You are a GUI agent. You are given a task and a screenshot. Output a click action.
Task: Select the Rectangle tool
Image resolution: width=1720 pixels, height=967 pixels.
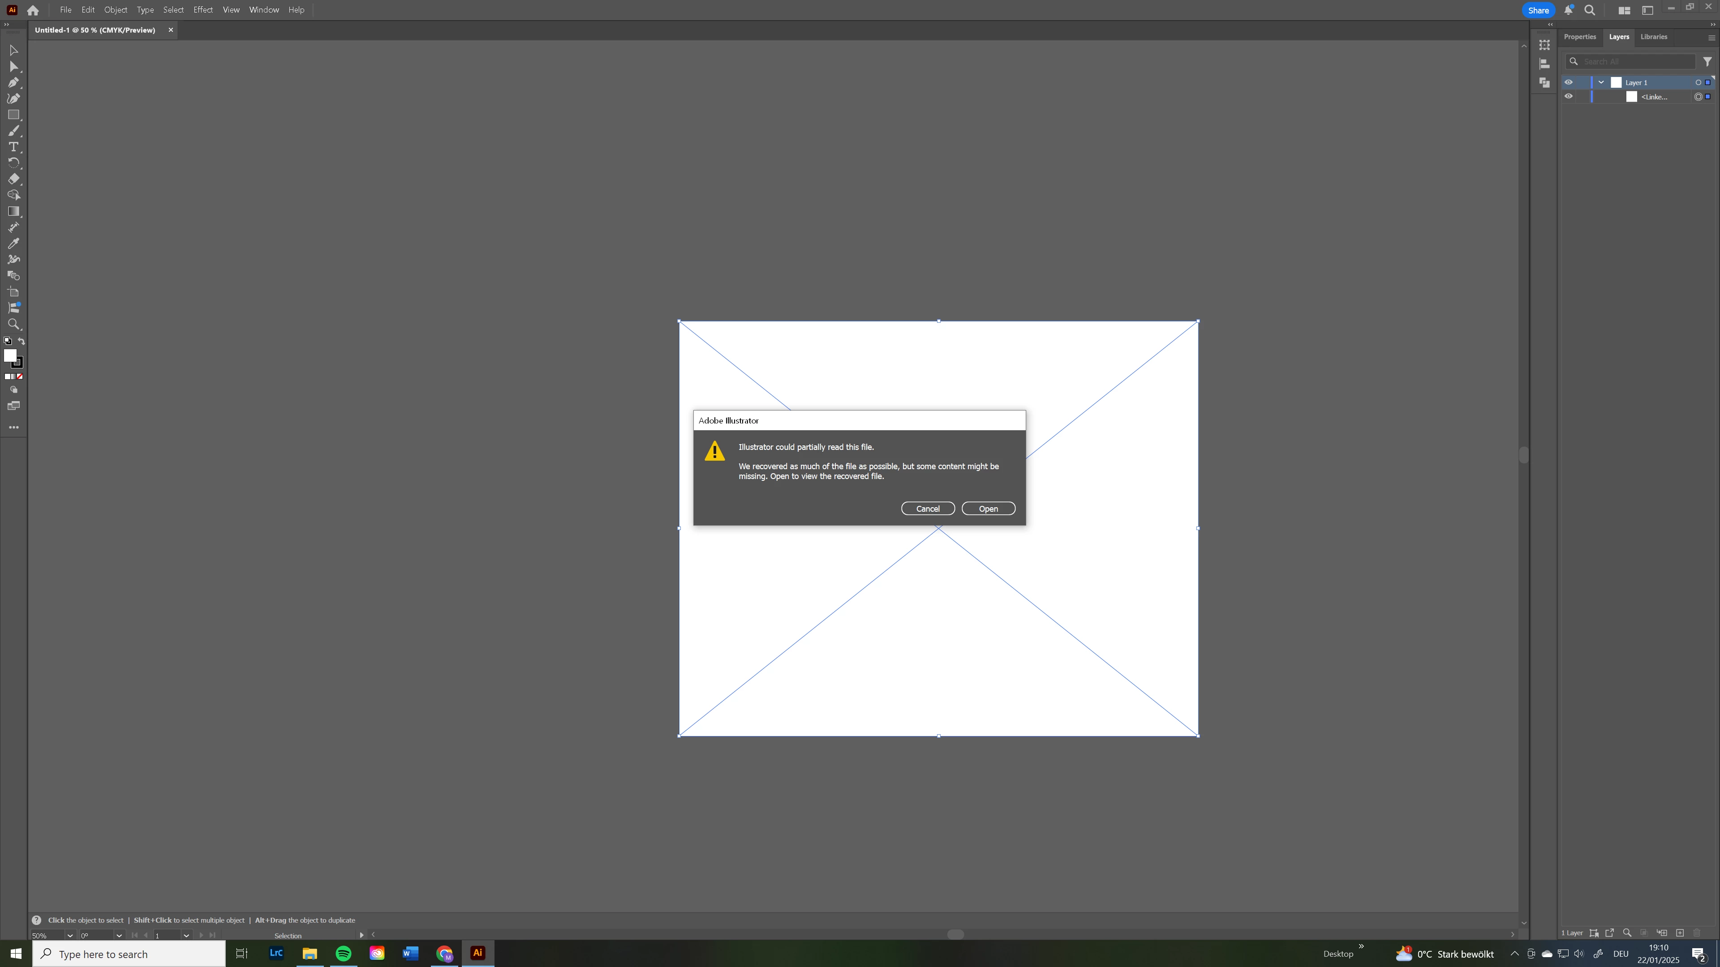pos(13,115)
